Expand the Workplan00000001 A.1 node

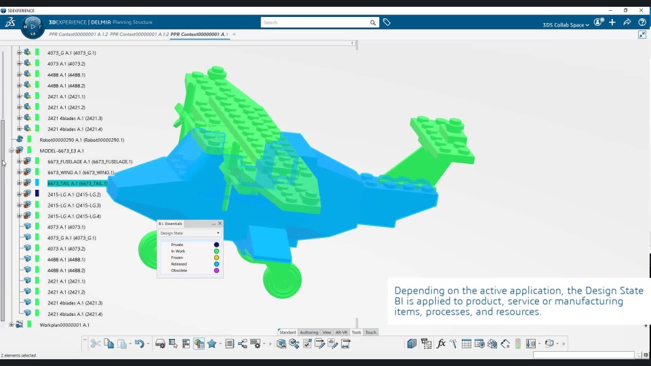point(12,325)
